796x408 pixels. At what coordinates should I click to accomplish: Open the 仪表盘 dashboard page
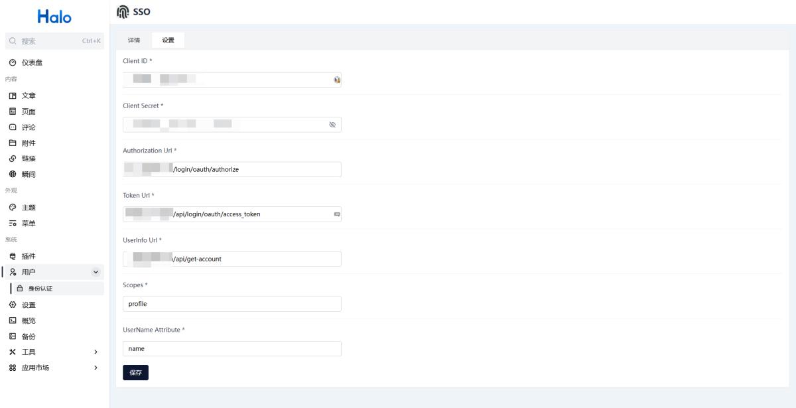pos(33,63)
